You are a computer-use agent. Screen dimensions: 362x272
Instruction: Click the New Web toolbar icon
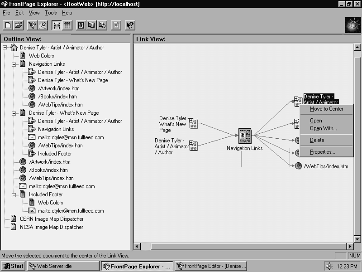click(8, 25)
